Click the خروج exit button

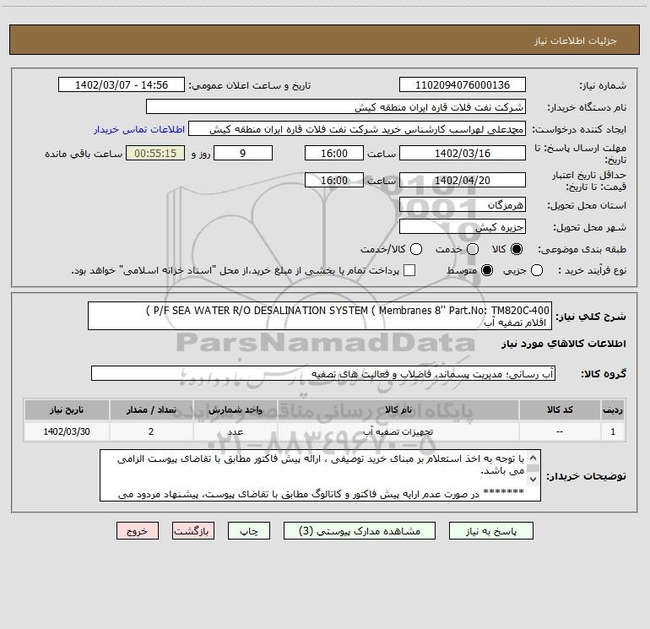coord(138,531)
